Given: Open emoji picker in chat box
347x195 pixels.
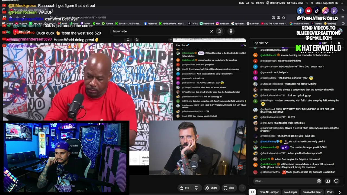Looking at the screenshot, I should (x=319, y=181).
